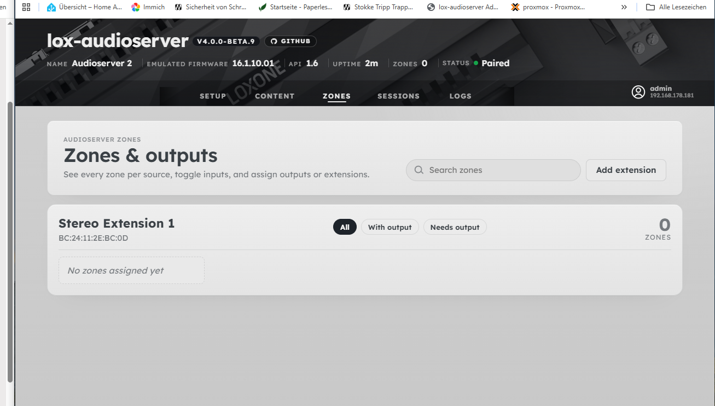The width and height of the screenshot is (715, 406).
Task: Click the admin IP address 192.168.178.181
Action: pos(672,96)
